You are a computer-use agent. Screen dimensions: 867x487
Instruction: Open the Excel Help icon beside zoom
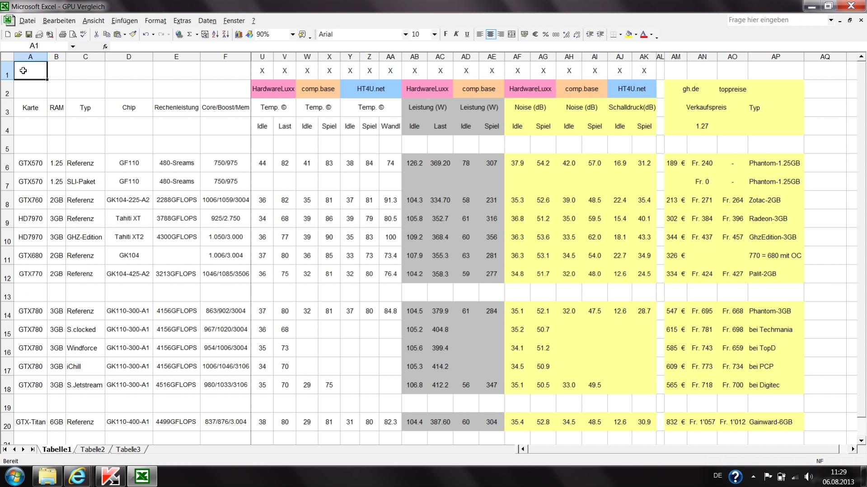point(302,34)
